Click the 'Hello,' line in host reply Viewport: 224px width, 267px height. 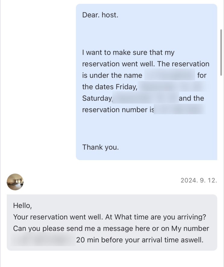tap(23, 206)
